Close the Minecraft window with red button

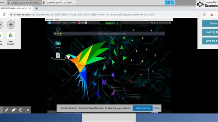[55, 34]
